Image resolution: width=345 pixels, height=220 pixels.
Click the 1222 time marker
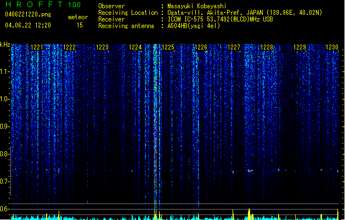pos(69,47)
